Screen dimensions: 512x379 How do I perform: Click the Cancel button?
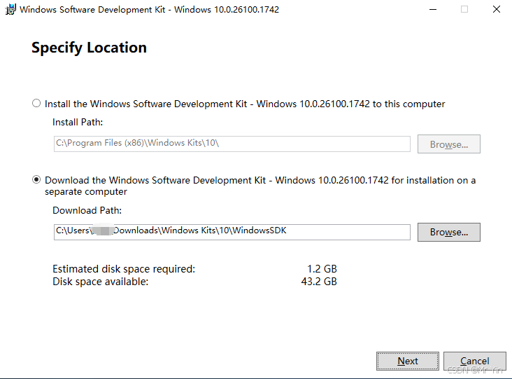click(474, 361)
